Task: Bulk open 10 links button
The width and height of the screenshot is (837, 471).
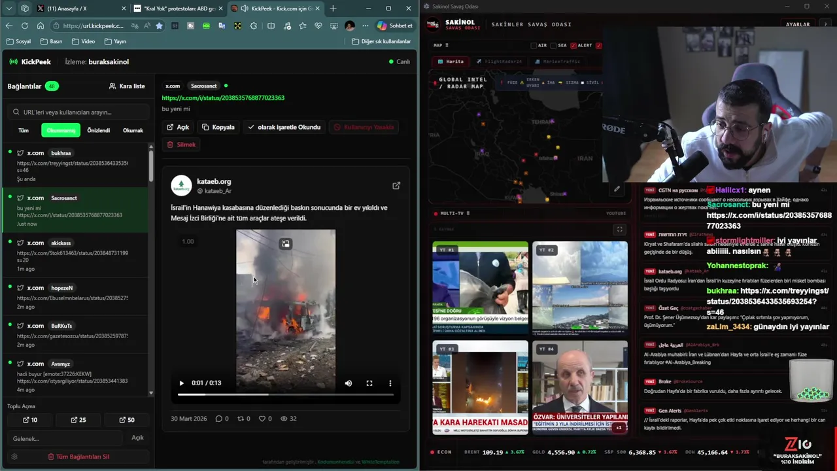Action: (30, 420)
